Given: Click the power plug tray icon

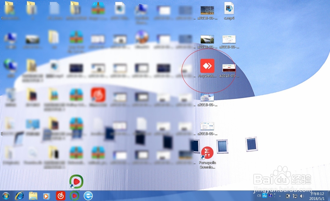Looking at the screenshot, I should pos(288,196).
